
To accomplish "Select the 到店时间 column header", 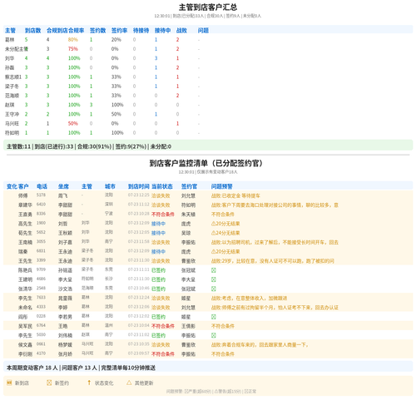I will (139, 186).
